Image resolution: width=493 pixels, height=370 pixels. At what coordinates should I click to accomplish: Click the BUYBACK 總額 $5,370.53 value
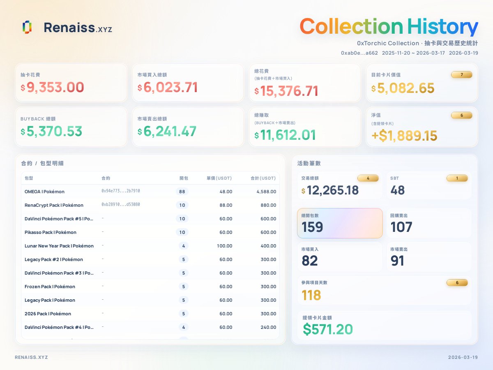point(51,132)
